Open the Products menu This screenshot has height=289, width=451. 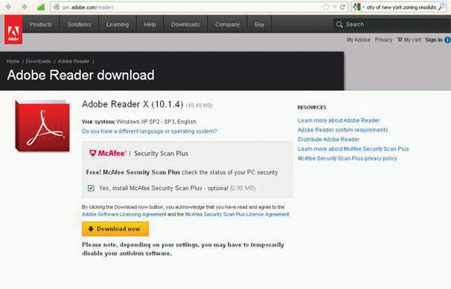tap(41, 25)
